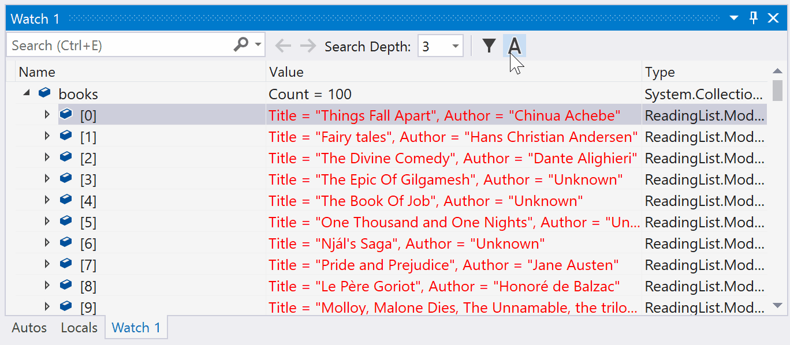Toggle the filter watch results icon
This screenshot has width=790, height=345.
489,46
